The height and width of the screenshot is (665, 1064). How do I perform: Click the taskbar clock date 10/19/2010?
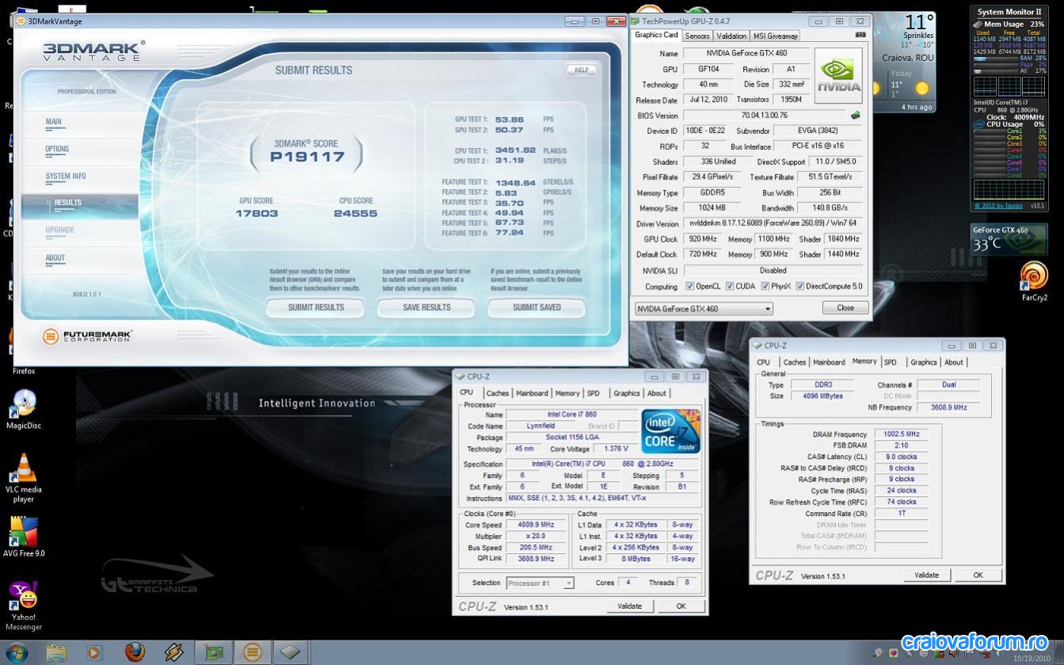coord(1032,658)
